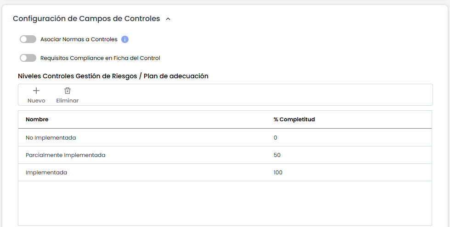Click Requisitos Compliance en Ficha label text
This screenshot has height=227, width=450.
[x=100, y=58]
